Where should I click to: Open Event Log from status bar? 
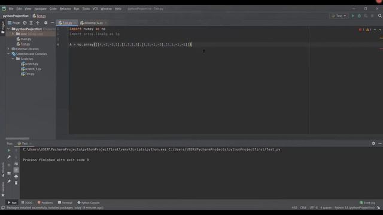tap(367, 202)
